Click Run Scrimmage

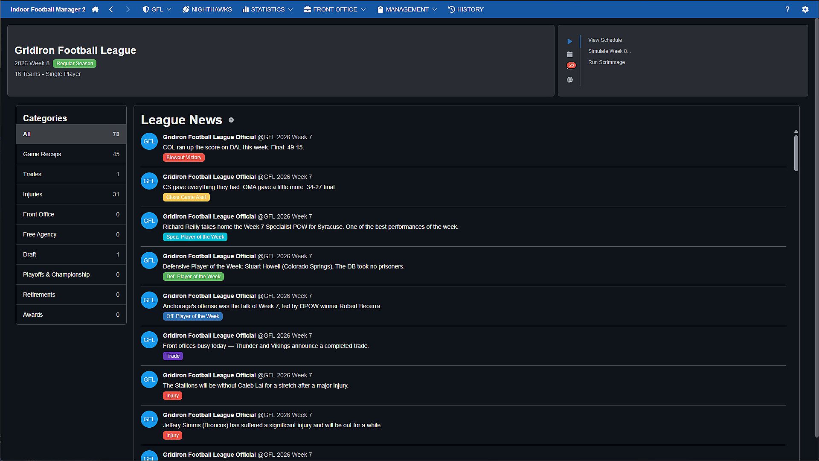pyautogui.click(x=606, y=62)
